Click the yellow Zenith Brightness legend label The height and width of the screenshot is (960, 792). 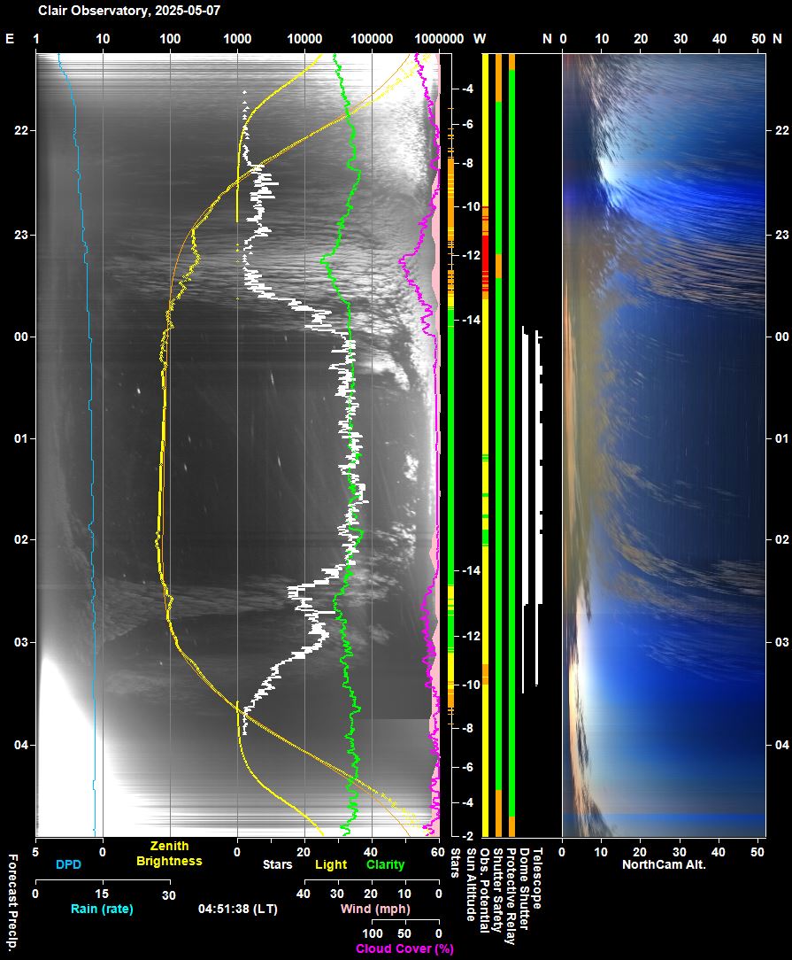pos(169,854)
